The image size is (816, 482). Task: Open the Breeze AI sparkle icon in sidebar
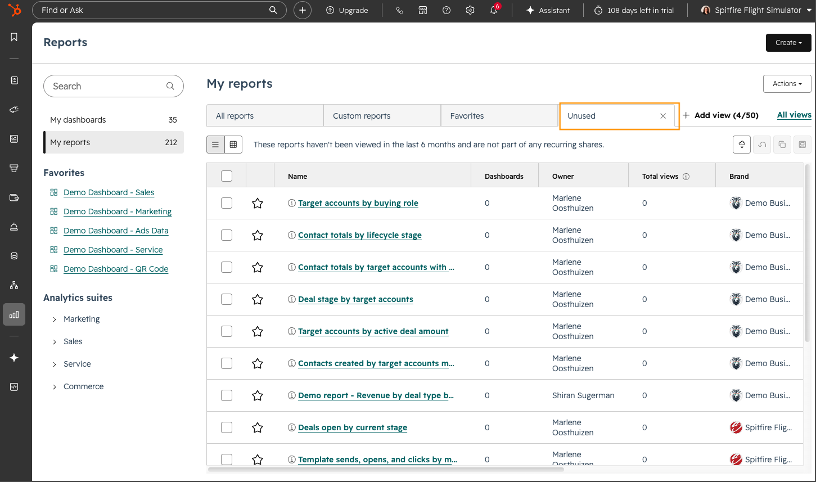(14, 357)
